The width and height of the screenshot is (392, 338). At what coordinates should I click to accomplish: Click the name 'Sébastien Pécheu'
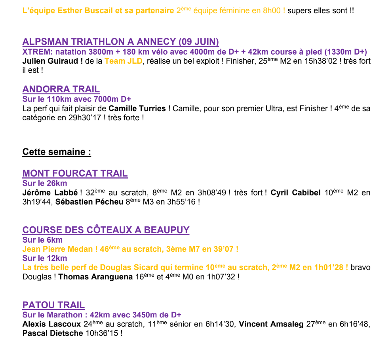click(x=89, y=202)
